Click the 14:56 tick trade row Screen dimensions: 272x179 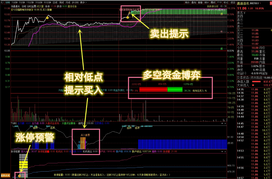[x=254, y=168]
